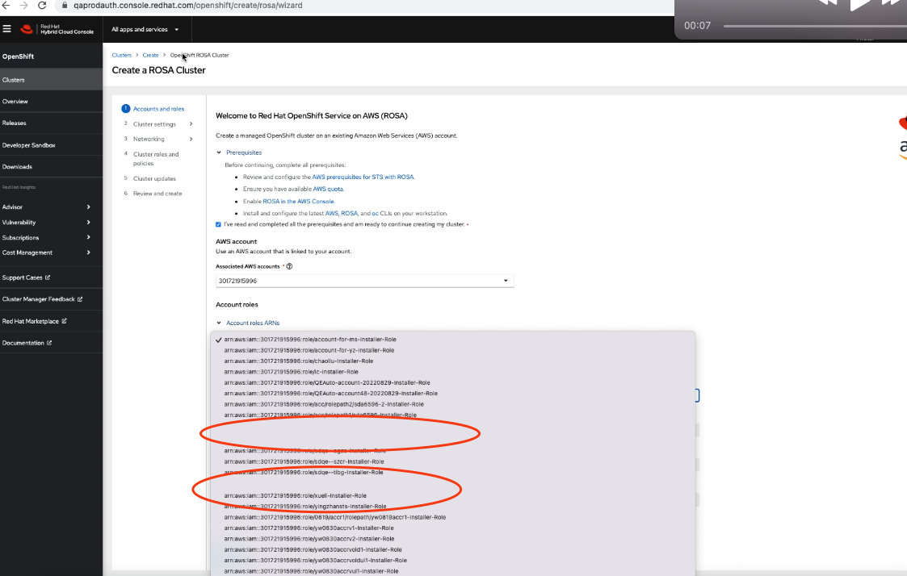Viewport: 907px width, 576px height.
Task: Click the Support Cases external link icon
Action: (x=48, y=278)
